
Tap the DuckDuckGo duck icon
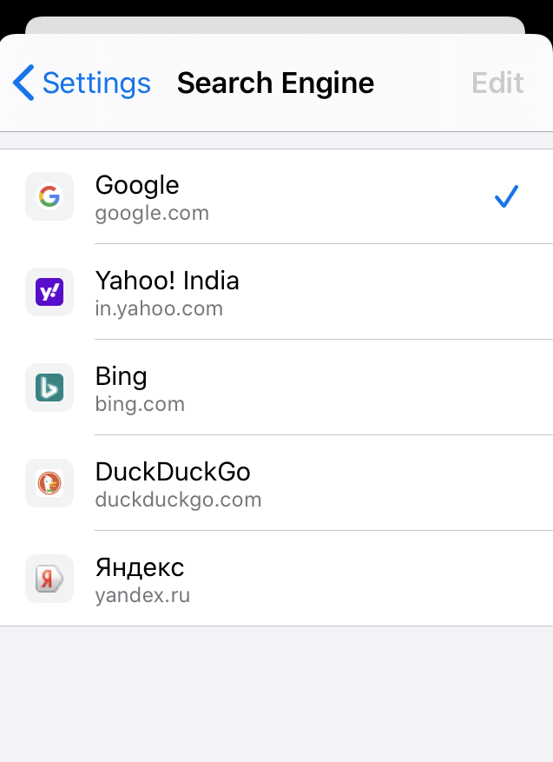tap(49, 483)
